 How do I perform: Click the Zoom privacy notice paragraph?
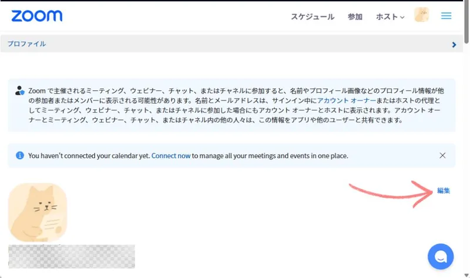[x=235, y=106]
